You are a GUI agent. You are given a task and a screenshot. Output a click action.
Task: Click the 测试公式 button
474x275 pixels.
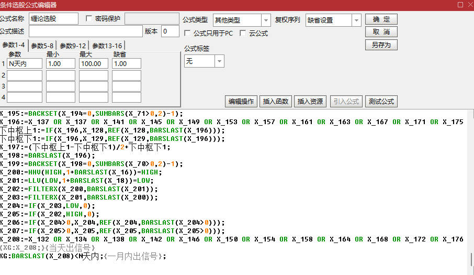pyautogui.click(x=381, y=101)
